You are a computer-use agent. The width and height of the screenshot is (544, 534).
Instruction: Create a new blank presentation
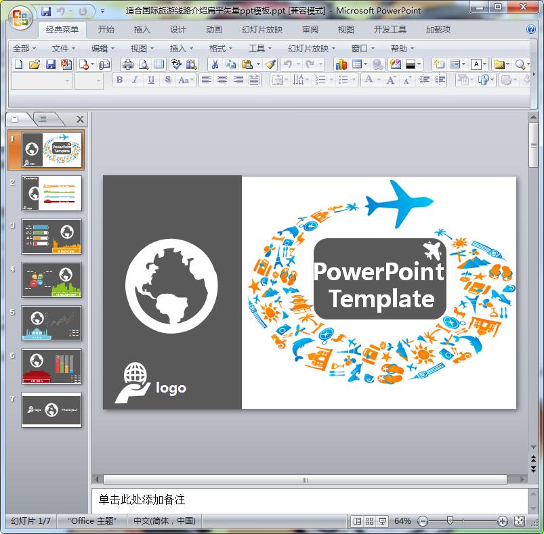click(18, 64)
